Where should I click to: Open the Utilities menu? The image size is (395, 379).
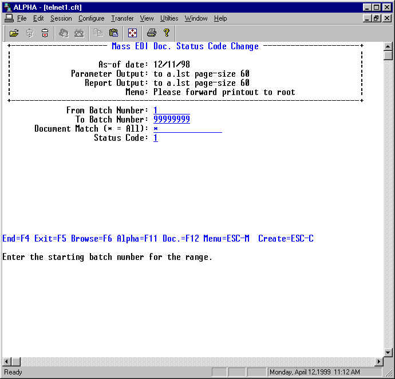click(169, 18)
